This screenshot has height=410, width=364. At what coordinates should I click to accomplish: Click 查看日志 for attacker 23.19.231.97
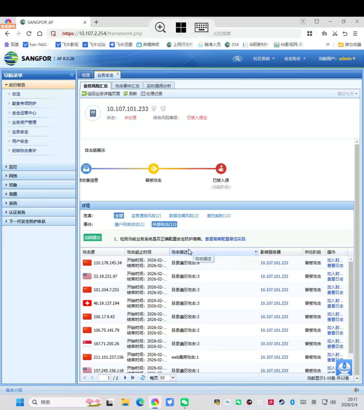(335, 279)
